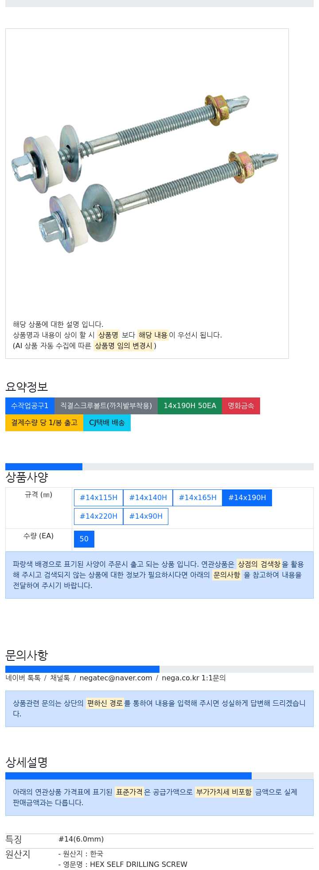Choose the #14x165H size option
The height and width of the screenshot is (870, 319).
pos(198,498)
